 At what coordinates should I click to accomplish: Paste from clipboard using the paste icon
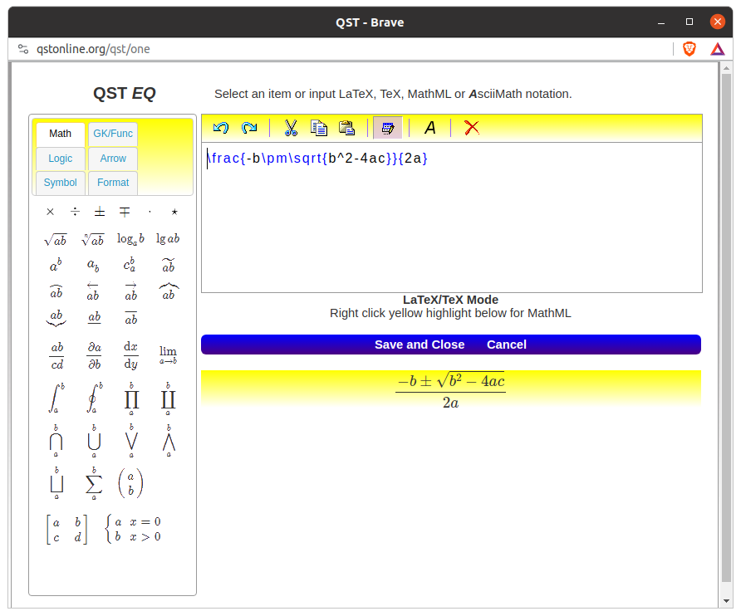(347, 128)
